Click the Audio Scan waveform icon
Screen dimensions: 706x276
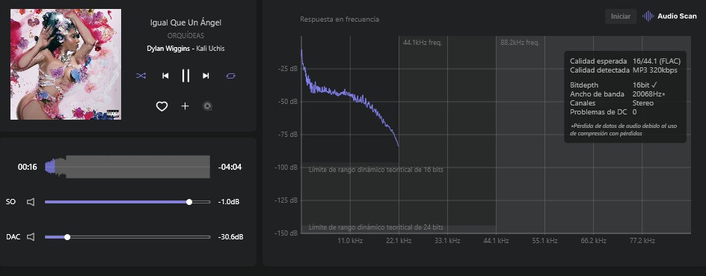pyautogui.click(x=648, y=16)
